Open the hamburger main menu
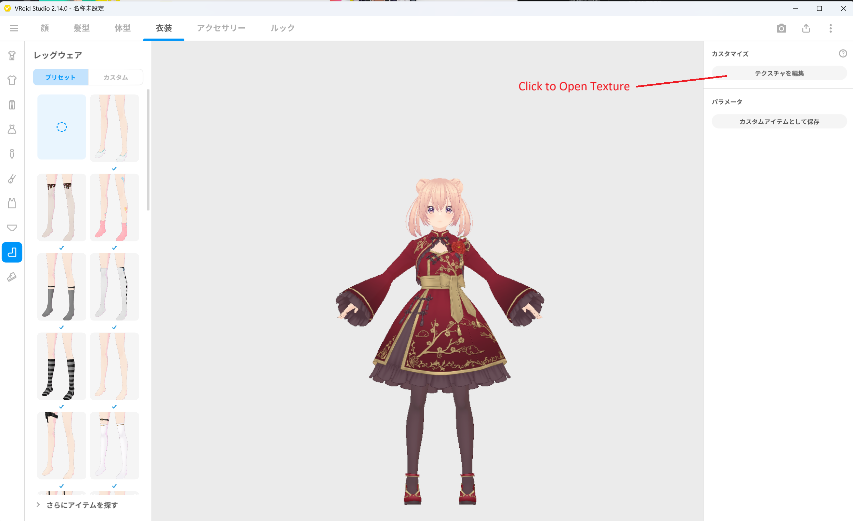853x521 pixels. [x=14, y=28]
